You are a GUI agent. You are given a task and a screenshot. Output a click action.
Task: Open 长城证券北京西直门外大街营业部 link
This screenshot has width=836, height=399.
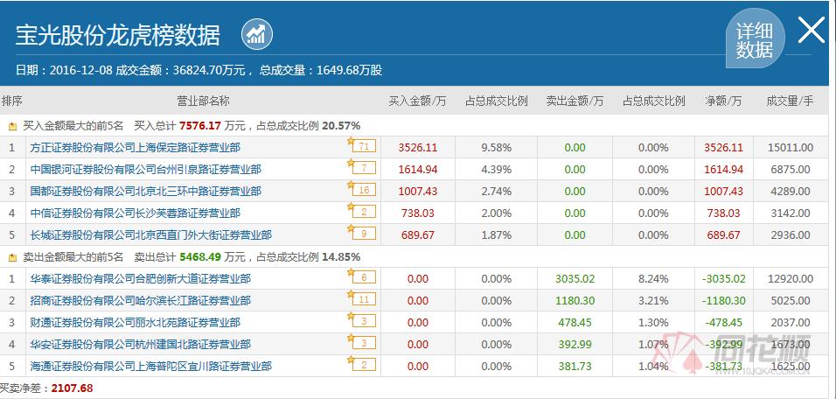click(x=151, y=234)
